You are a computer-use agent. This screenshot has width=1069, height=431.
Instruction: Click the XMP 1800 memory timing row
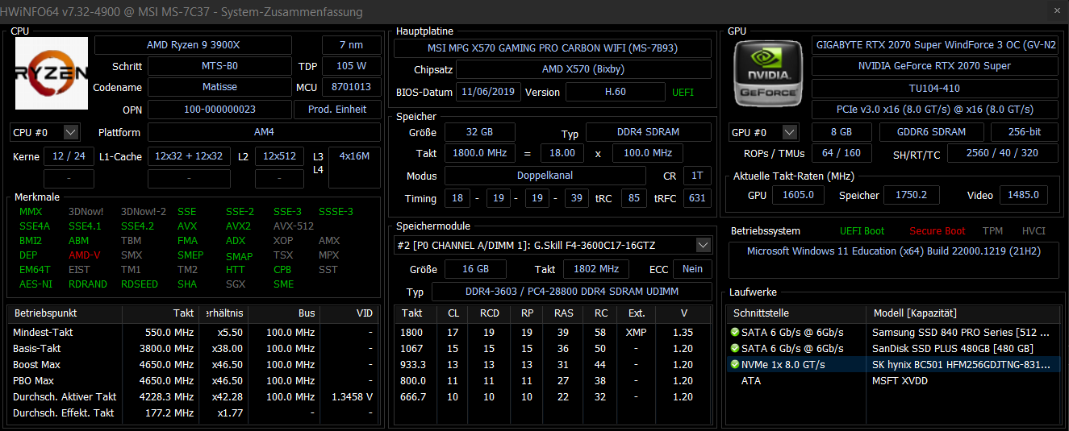(553, 332)
